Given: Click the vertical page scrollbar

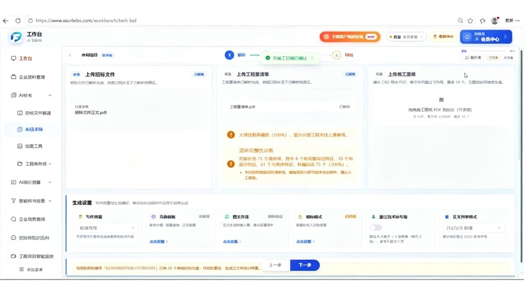Looking at the screenshot, I should (x=521, y=156).
